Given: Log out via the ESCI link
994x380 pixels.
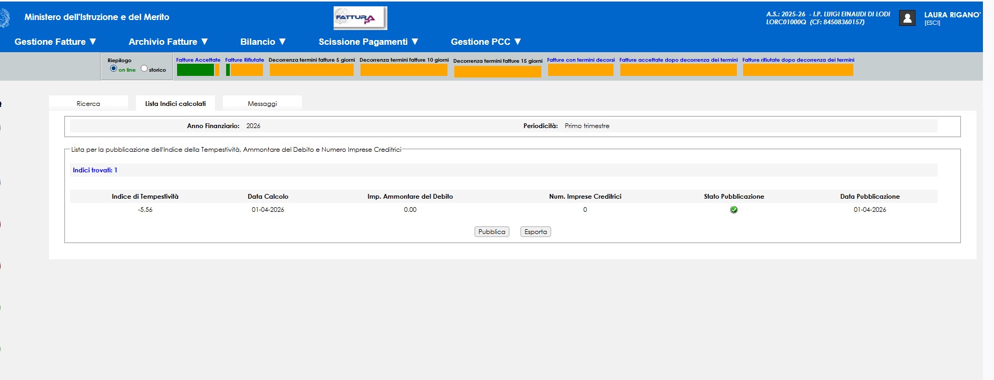Looking at the screenshot, I should tap(932, 23).
